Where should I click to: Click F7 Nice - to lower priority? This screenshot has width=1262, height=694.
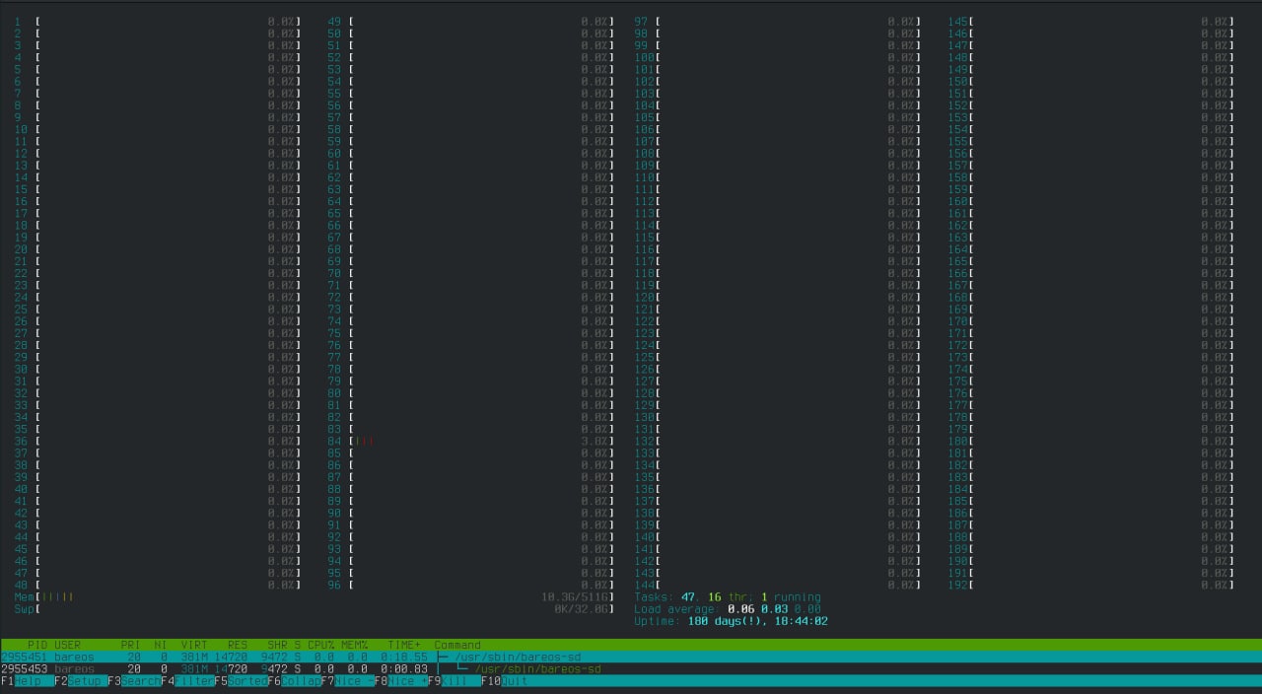click(346, 681)
